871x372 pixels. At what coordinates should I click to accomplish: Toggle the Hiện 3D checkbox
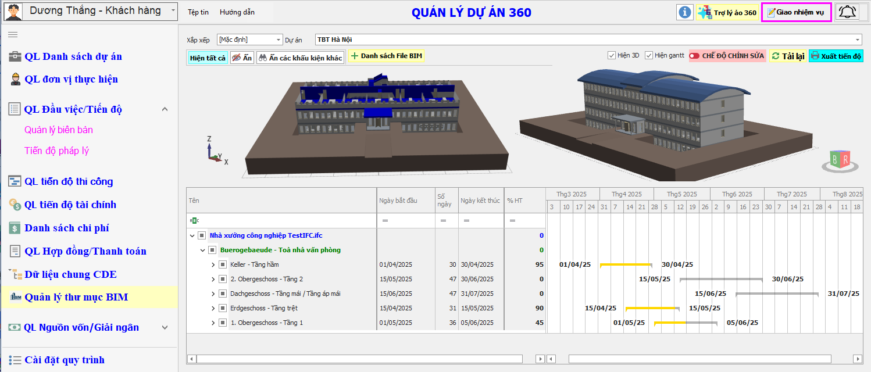pyautogui.click(x=612, y=56)
